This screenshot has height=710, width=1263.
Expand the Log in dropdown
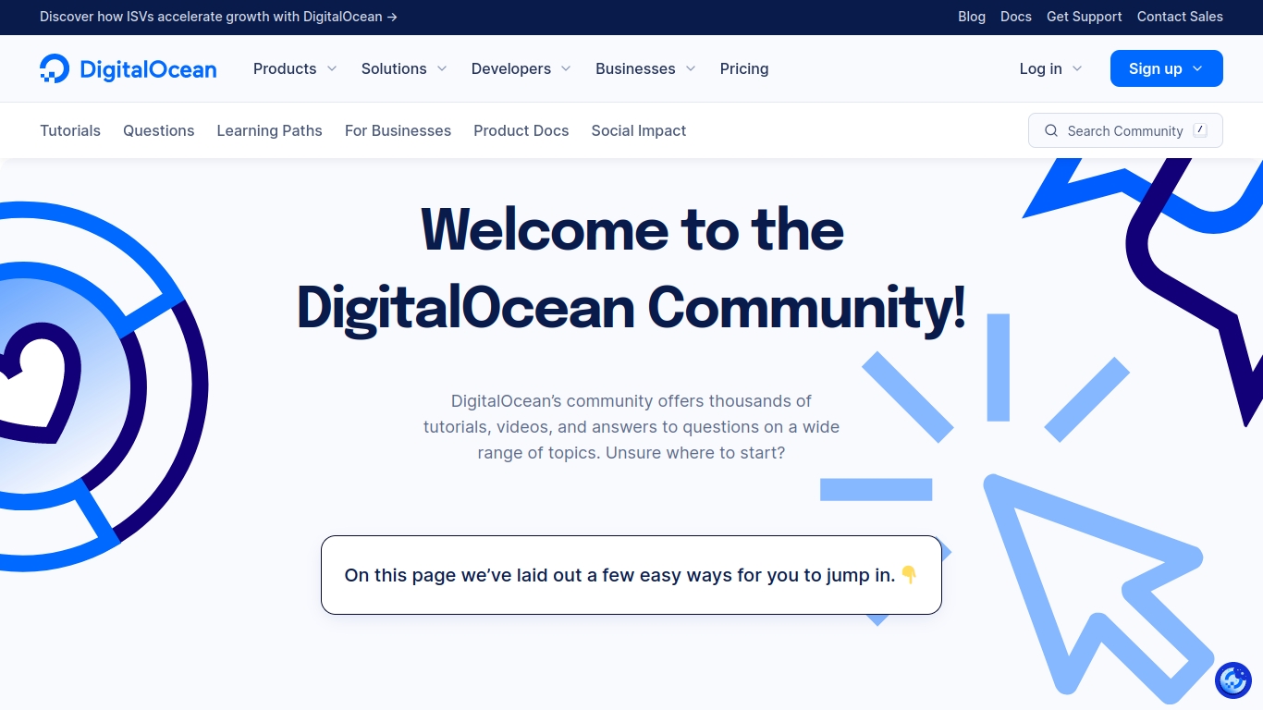1050,68
